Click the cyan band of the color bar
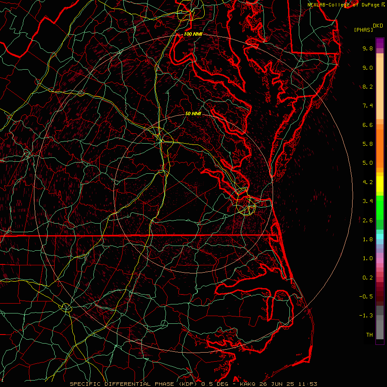The image size is (387, 387). tap(380, 236)
